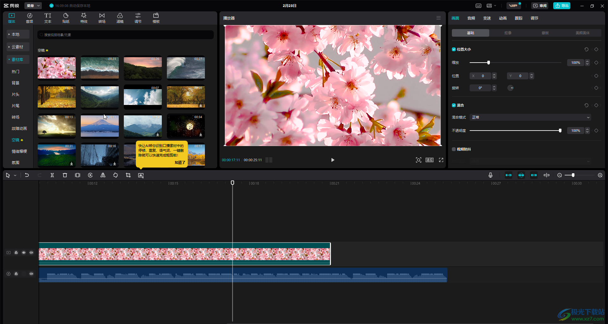Open the player panel hamburger menu
The image size is (608, 324).
tap(439, 18)
